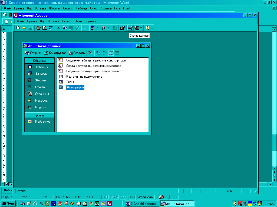The image size is (277, 207).
Task: Open Print Preview from Access toolbar
Action: [x=45, y=28]
